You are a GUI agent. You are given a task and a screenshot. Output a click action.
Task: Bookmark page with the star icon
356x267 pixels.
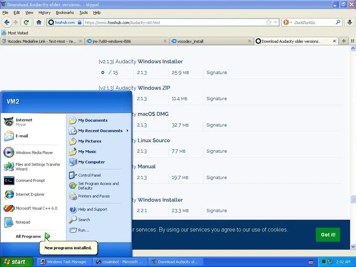(269, 23)
